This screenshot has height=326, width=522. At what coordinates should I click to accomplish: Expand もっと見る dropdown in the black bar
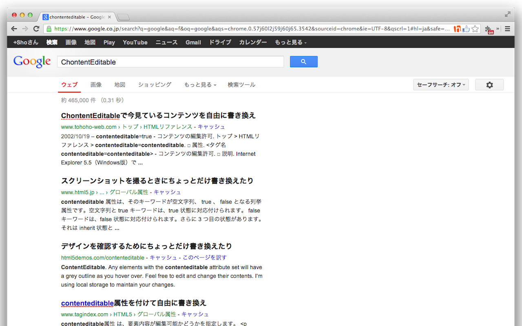tap(291, 42)
